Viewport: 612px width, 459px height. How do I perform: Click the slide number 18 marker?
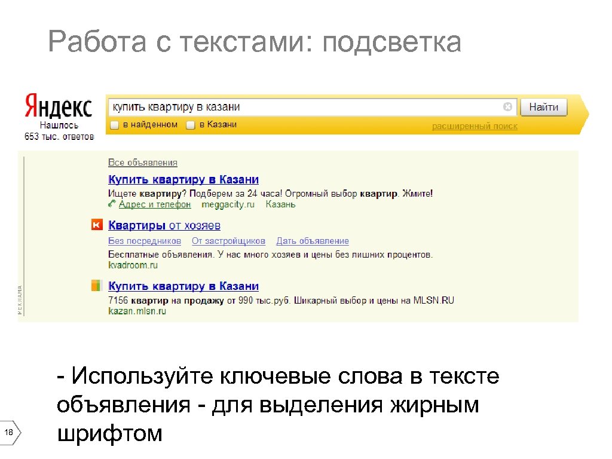coord(9,432)
